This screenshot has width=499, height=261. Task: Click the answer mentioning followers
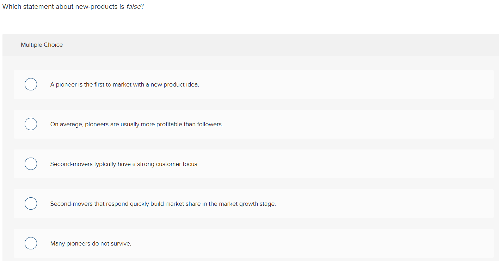136,124
